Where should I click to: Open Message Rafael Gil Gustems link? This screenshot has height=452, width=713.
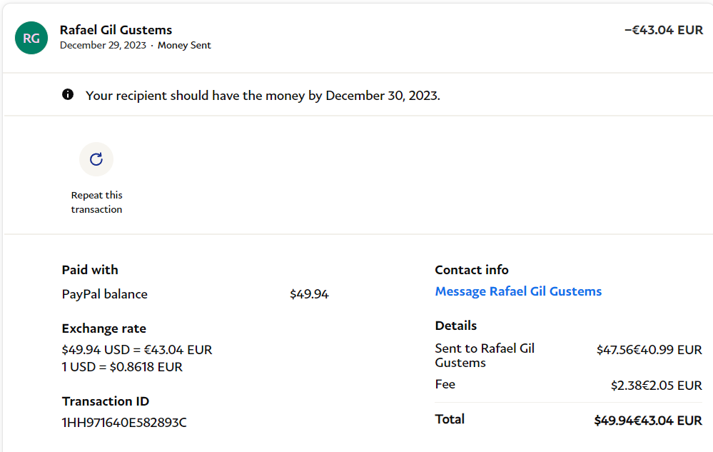pos(518,291)
